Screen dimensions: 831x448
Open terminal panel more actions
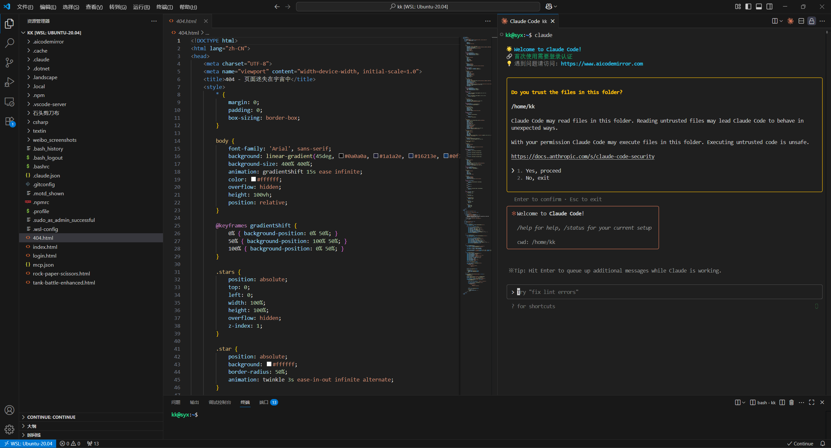click(801, 402)
